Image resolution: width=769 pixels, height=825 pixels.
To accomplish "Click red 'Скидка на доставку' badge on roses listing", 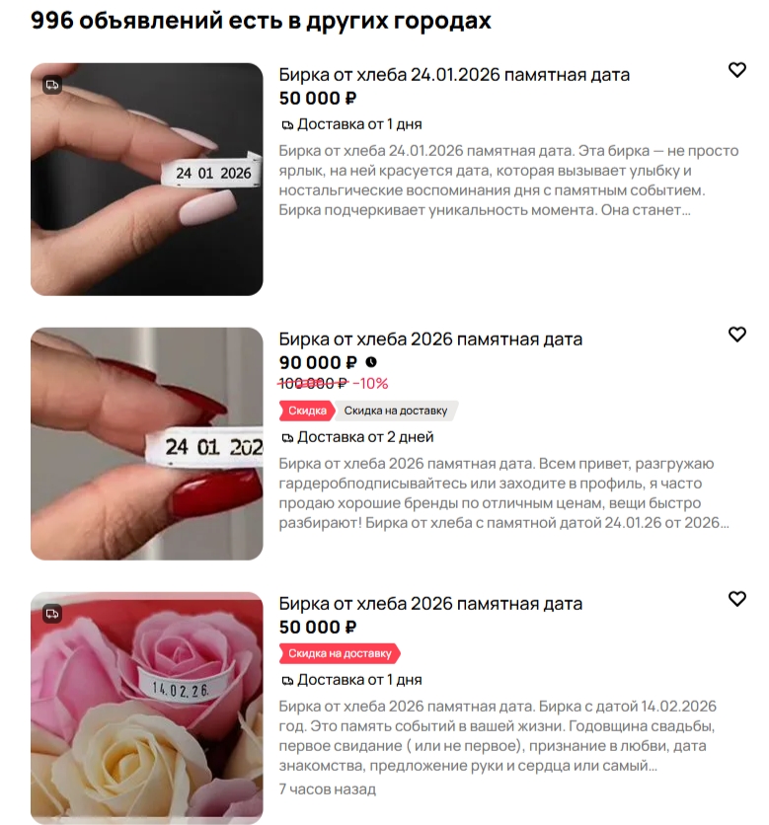I will click(340, 653).
